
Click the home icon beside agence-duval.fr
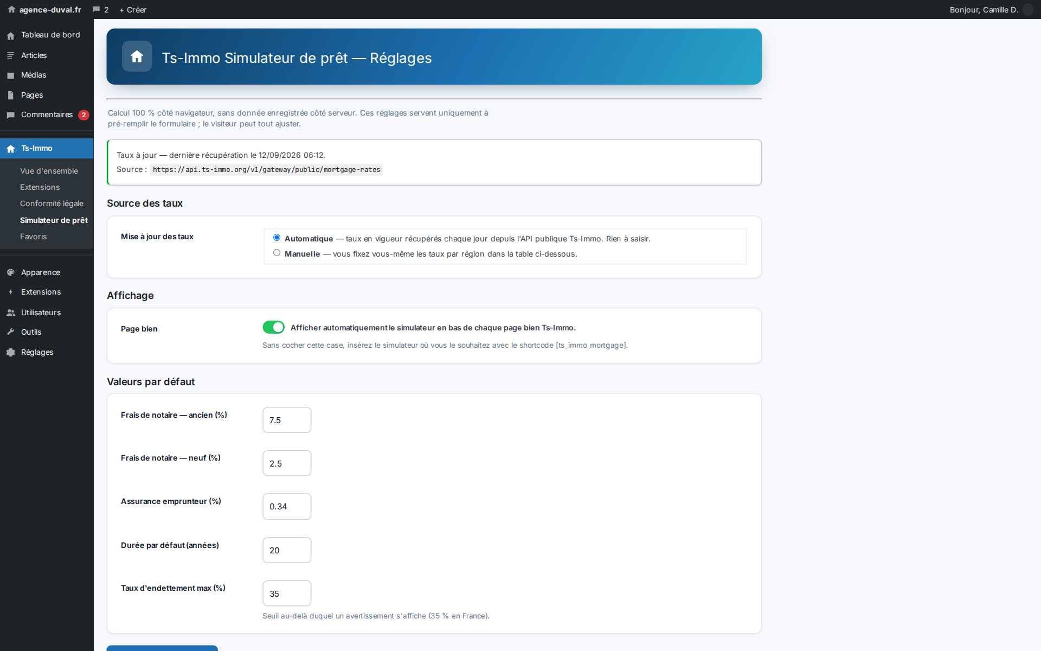11,9
